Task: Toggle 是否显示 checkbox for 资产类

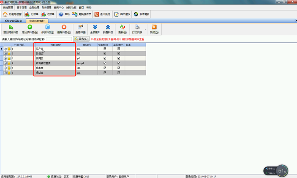Action: 119,49
